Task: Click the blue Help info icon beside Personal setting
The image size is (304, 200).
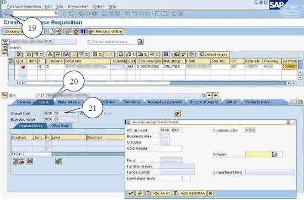Action: point(83,31)
